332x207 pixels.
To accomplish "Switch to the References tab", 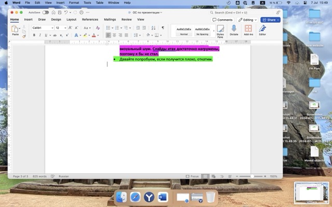I will coord(90,20).
